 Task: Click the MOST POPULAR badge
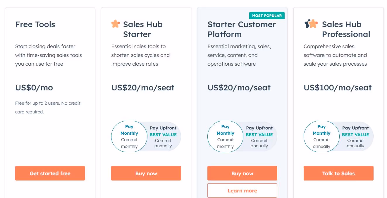[x=267, y=15]
